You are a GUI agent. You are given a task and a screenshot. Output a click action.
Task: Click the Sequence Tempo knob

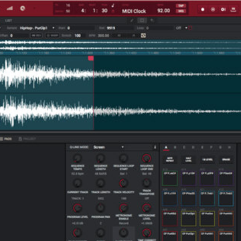pyautogui.click(x=77, y=159)
